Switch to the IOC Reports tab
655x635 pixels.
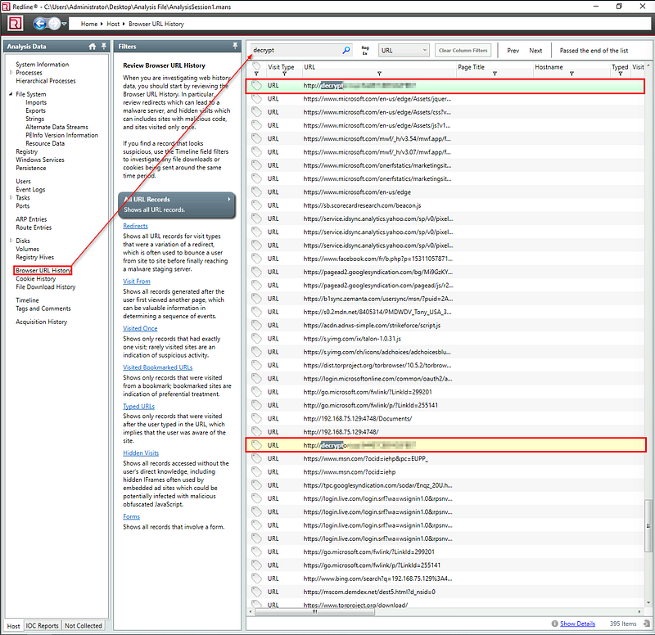(43, 625)
